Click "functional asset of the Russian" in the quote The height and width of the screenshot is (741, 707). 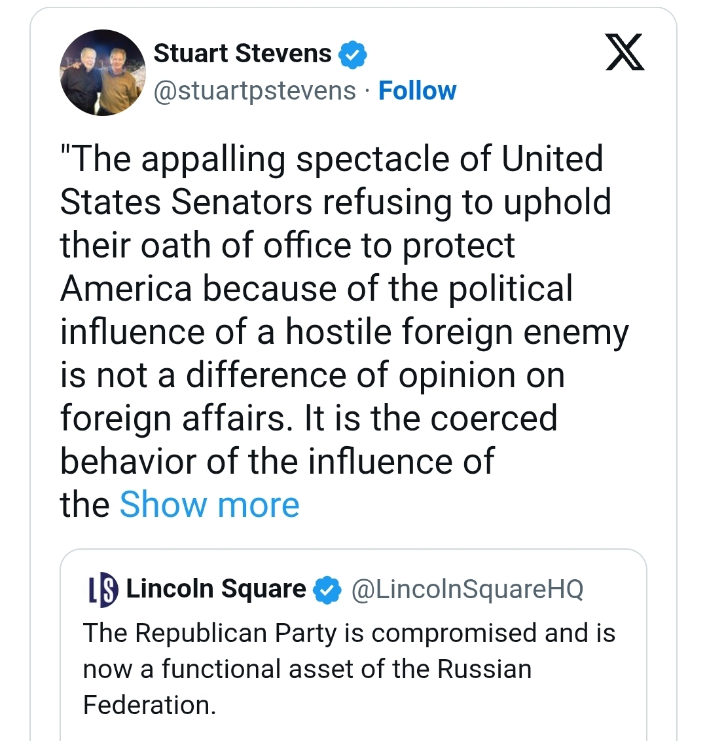pos(346,669)
